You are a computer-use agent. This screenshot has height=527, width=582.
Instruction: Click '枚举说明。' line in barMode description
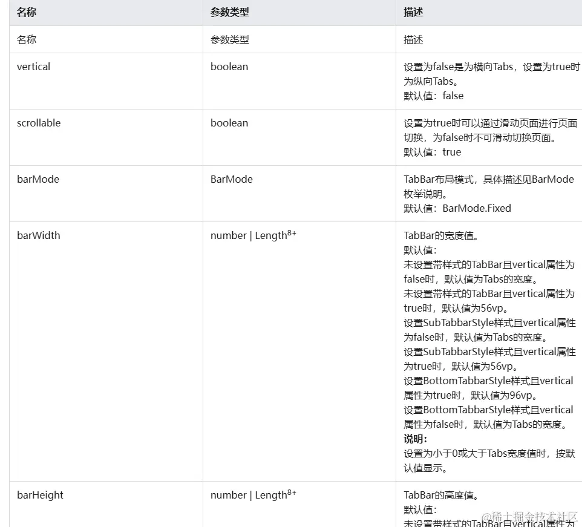coord(425,194)
